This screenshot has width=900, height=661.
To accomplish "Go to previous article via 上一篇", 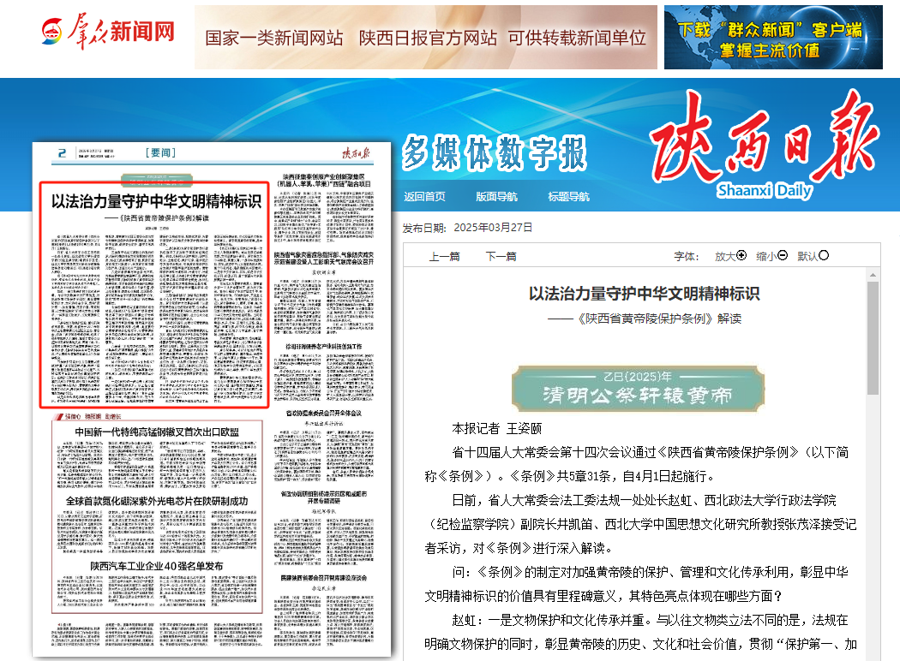I will 444,256.
